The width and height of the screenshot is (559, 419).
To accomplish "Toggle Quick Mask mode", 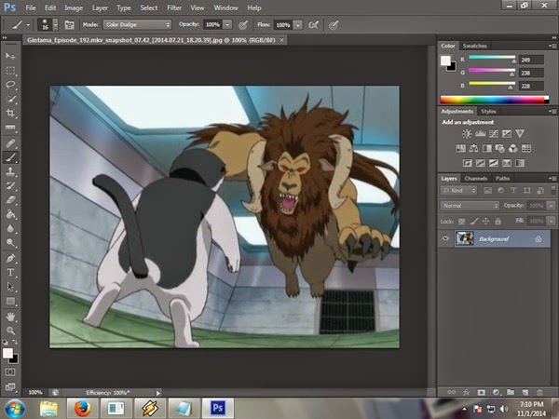I will click(x=10, y=372).
